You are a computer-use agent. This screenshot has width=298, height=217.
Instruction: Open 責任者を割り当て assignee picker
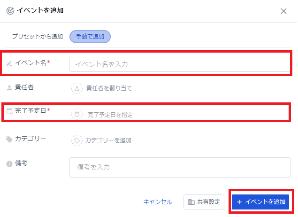(x=109, y=88)
